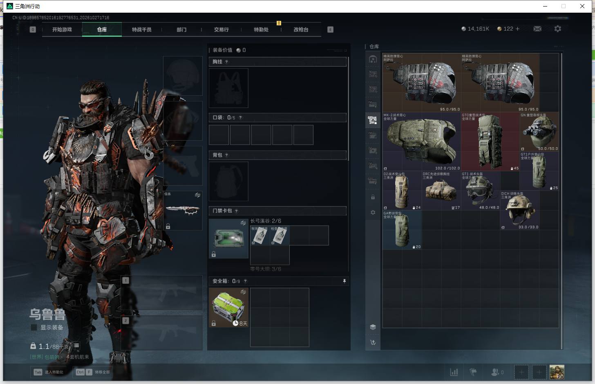
Task: Click the auto-sort icon at stash sidebar bottom
Action: 373,342
